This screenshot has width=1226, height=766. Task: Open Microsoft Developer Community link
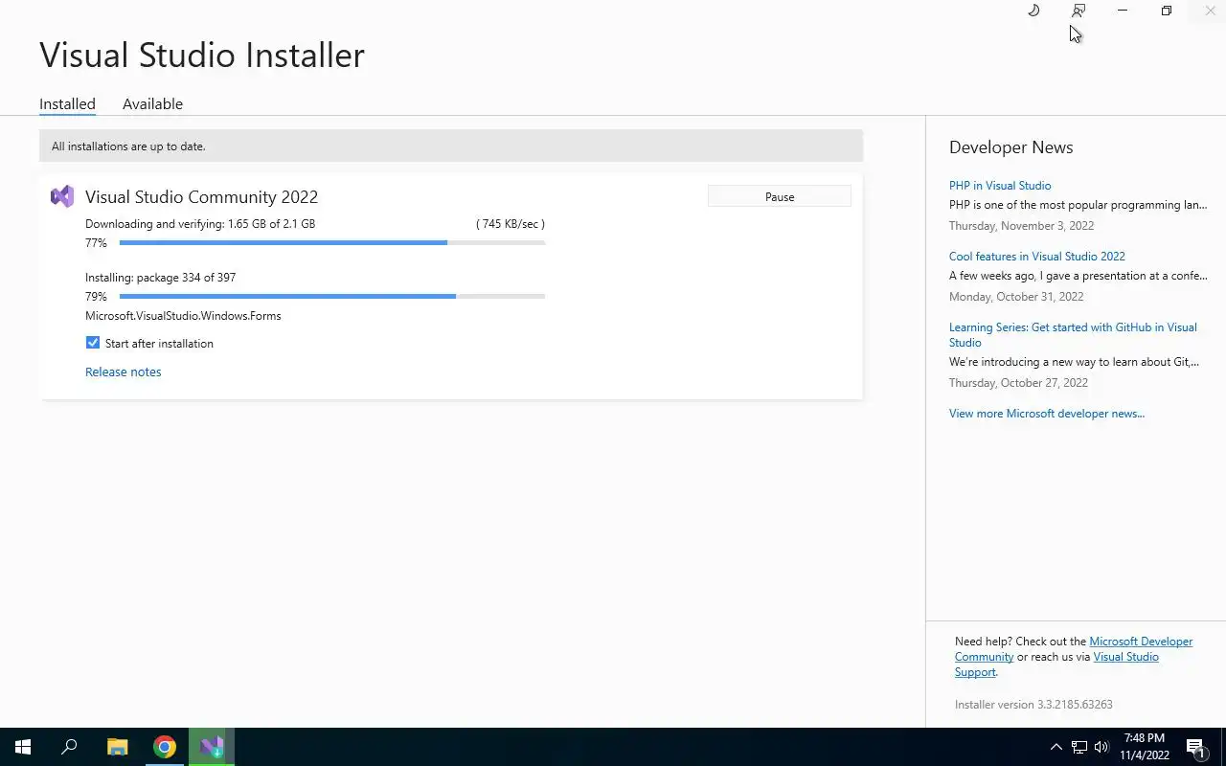(1074, 649)
